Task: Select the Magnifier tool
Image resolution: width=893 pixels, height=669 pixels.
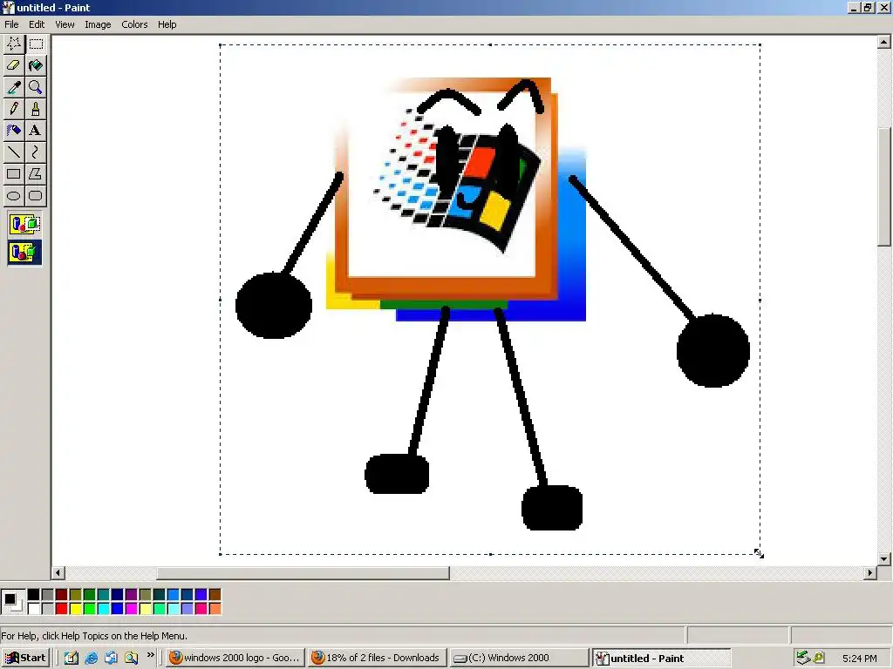Action: click(36, 87)
